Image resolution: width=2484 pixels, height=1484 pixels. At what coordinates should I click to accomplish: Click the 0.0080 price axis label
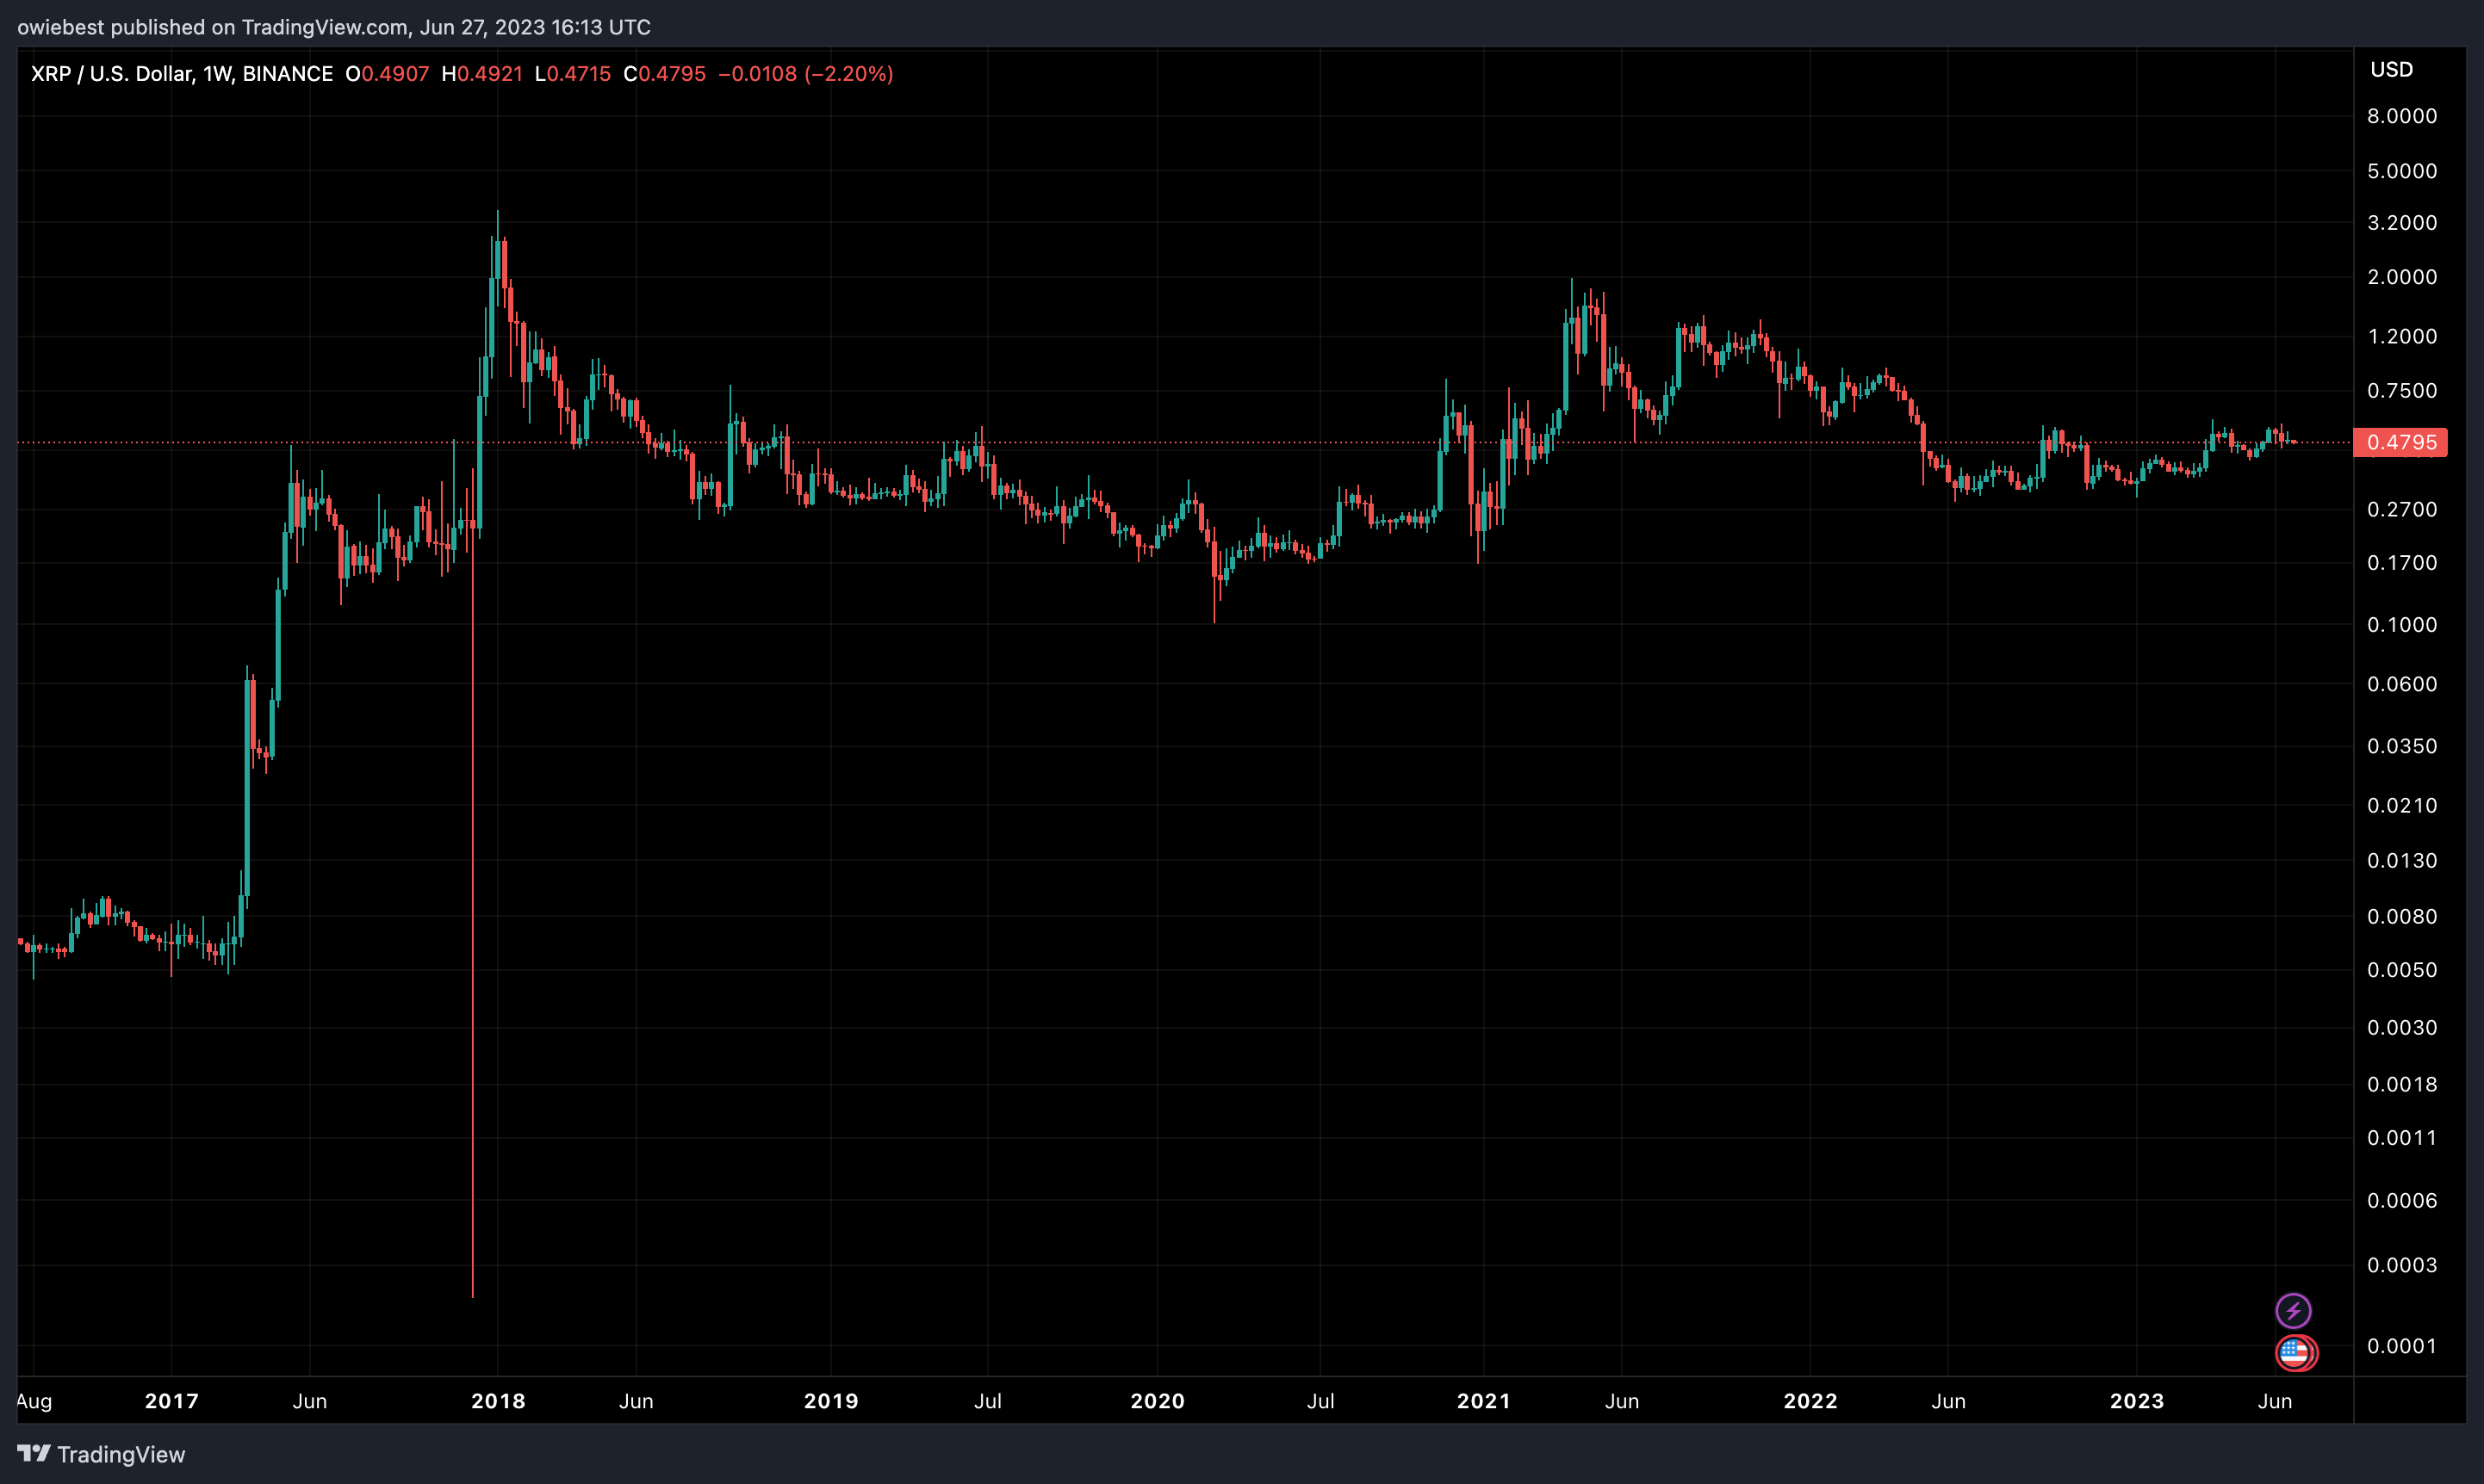[2401, 916]
